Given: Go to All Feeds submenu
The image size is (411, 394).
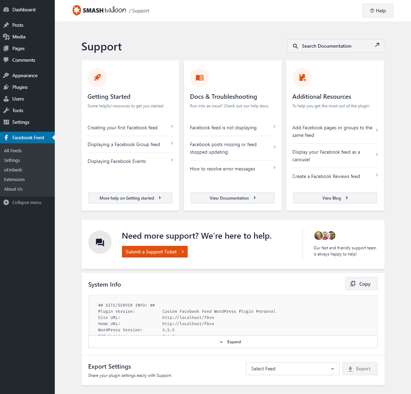Looking at the screenshot, I should click(13, 151).
